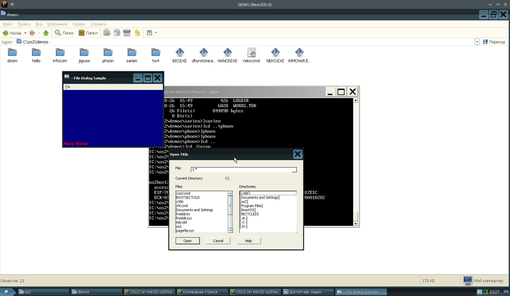Expand the address bar dropdown
Viewport: 510px width, 296px height.
pos(476,41)
